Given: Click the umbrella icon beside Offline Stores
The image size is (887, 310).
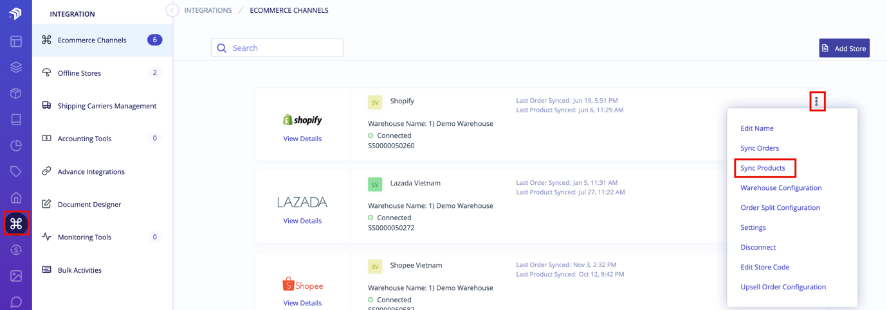Looking at the screenshot, I should click(46, 73).
